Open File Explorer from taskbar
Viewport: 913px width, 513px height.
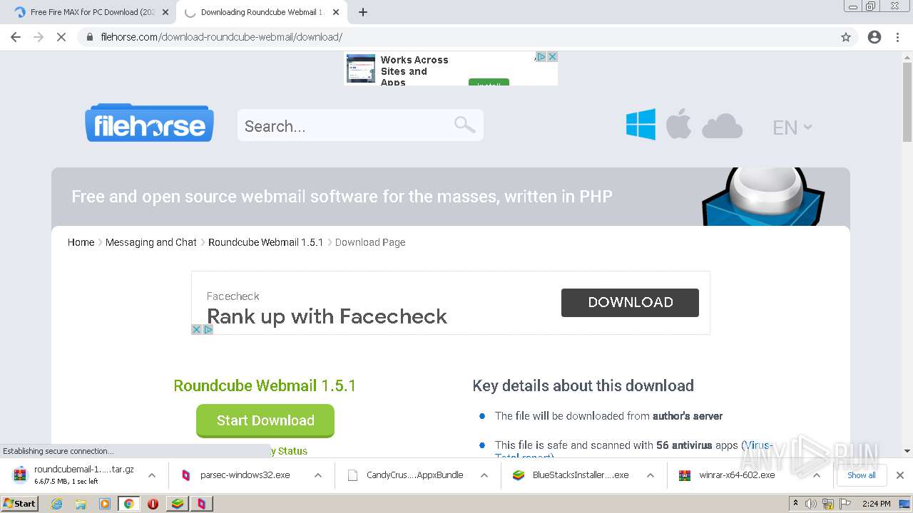[81, 504]
